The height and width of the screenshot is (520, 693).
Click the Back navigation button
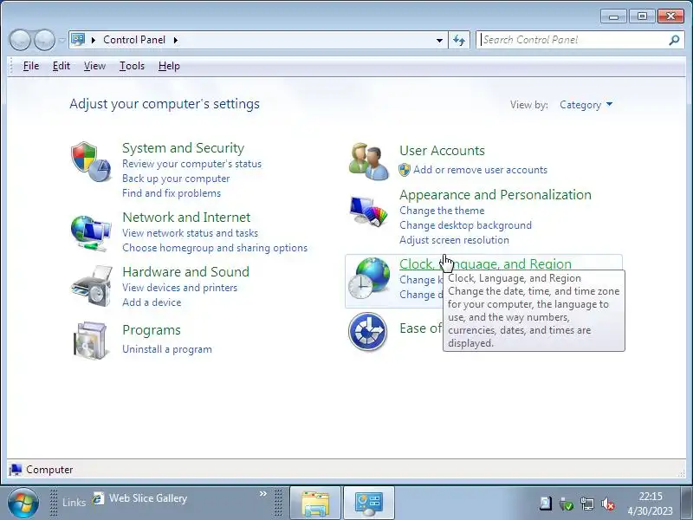[19, 40]
